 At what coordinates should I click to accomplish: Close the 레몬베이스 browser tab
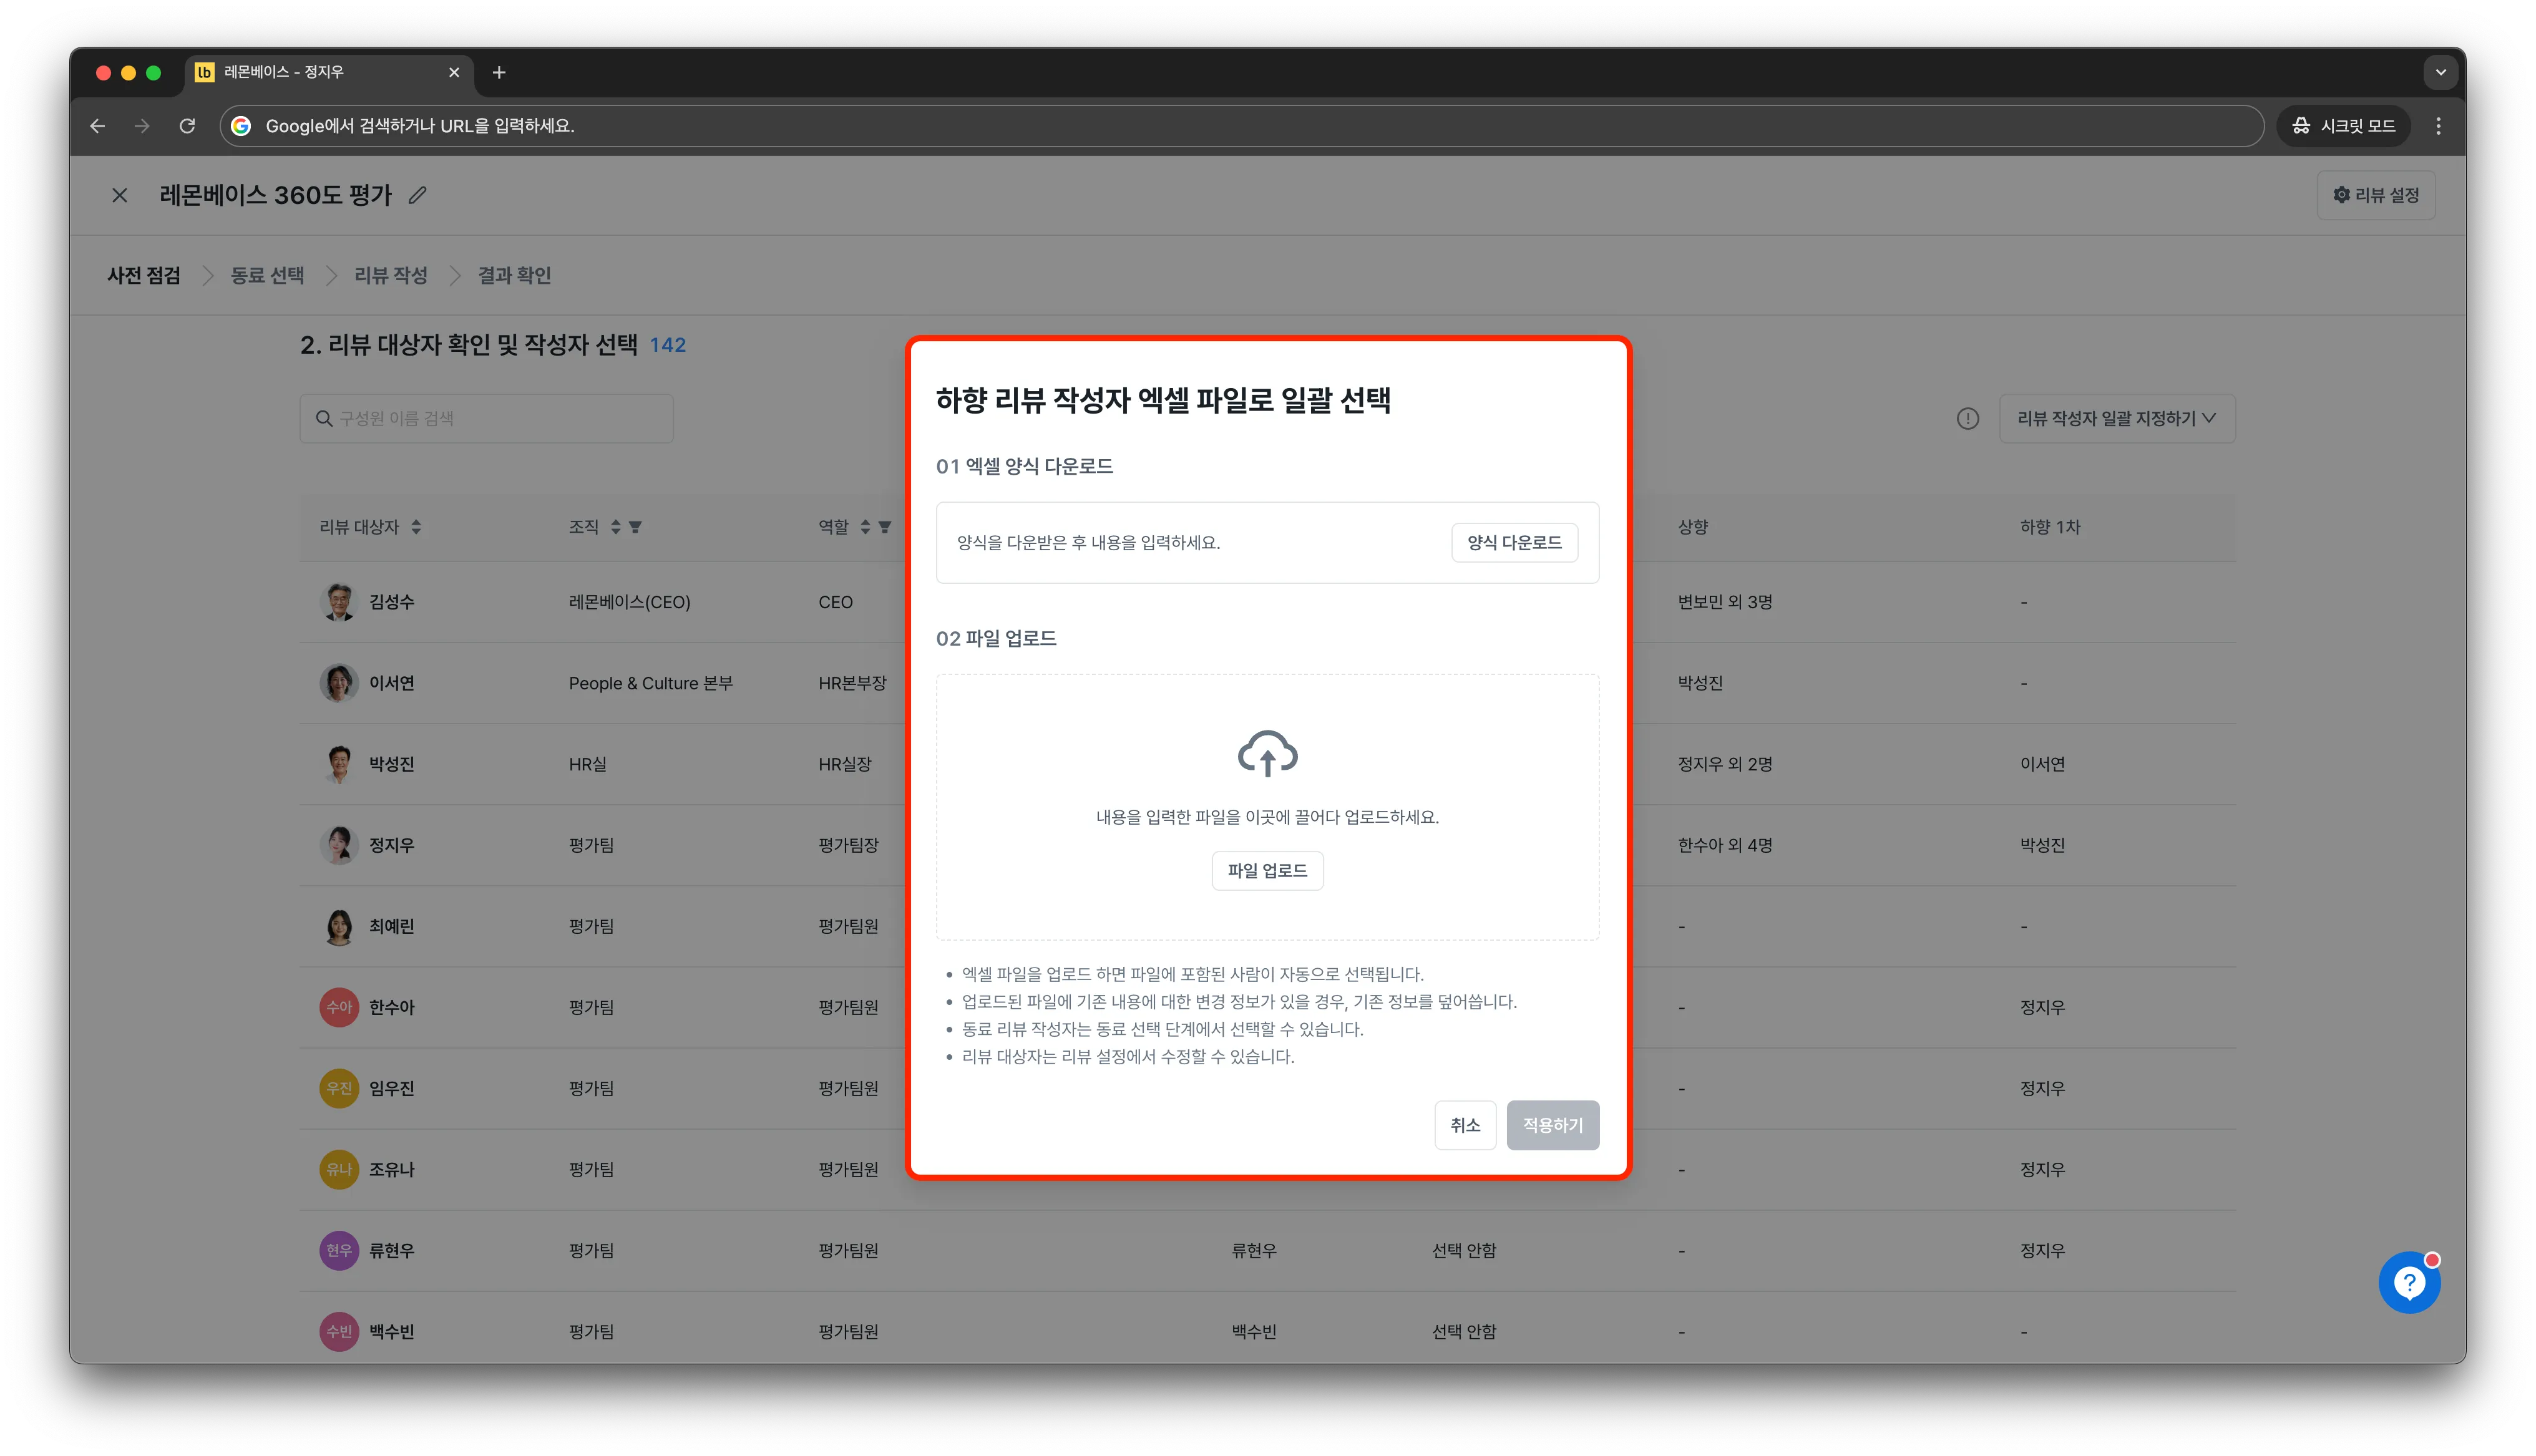point(454,72)
